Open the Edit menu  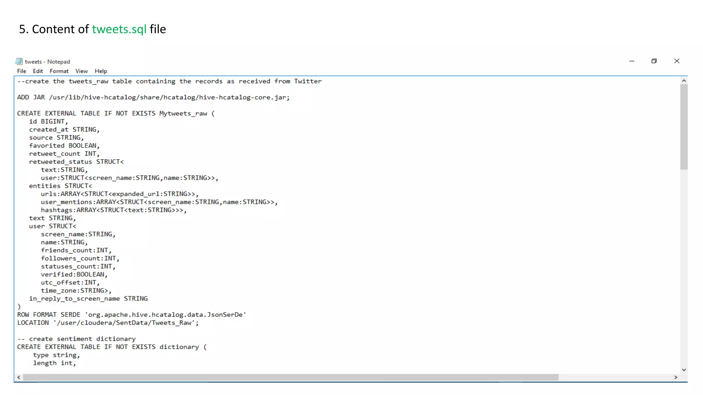coord(38,71)
